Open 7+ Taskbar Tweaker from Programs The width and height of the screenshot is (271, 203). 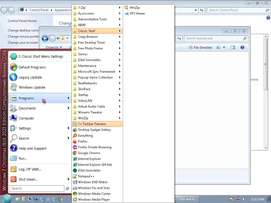tap(97, 124)
